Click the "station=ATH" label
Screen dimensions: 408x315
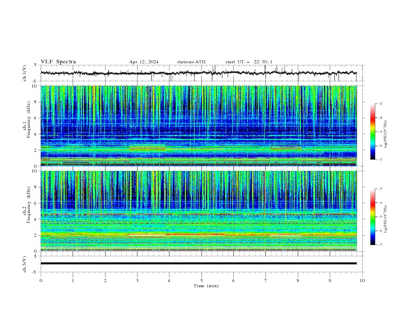pos(191,62)
